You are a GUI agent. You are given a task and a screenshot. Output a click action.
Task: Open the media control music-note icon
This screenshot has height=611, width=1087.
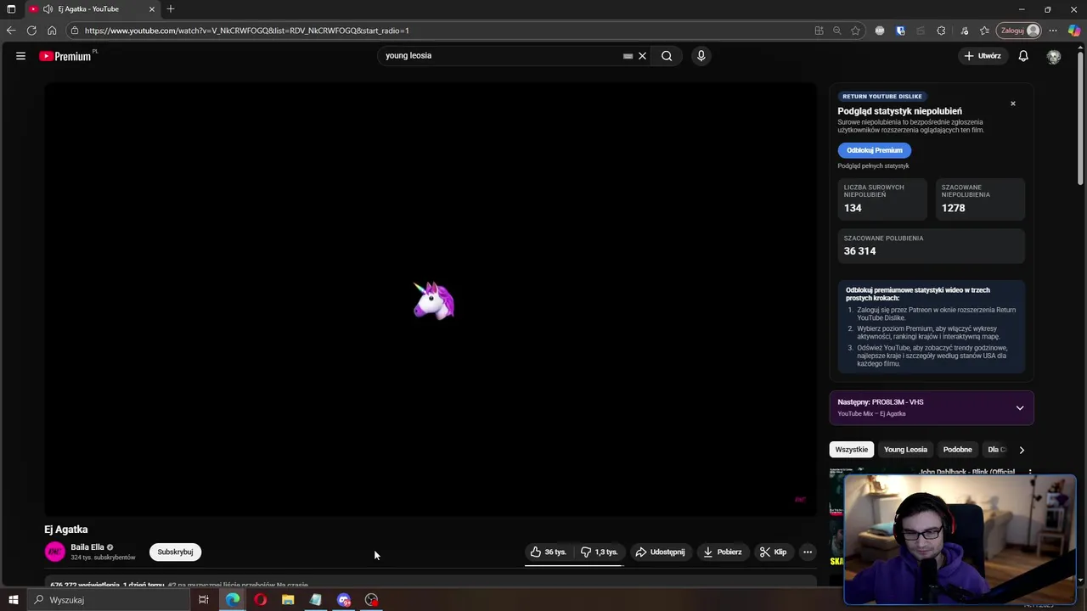(964, 31)
